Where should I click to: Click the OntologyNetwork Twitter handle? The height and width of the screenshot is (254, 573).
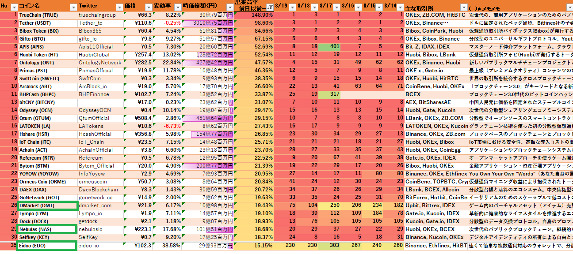100,63
